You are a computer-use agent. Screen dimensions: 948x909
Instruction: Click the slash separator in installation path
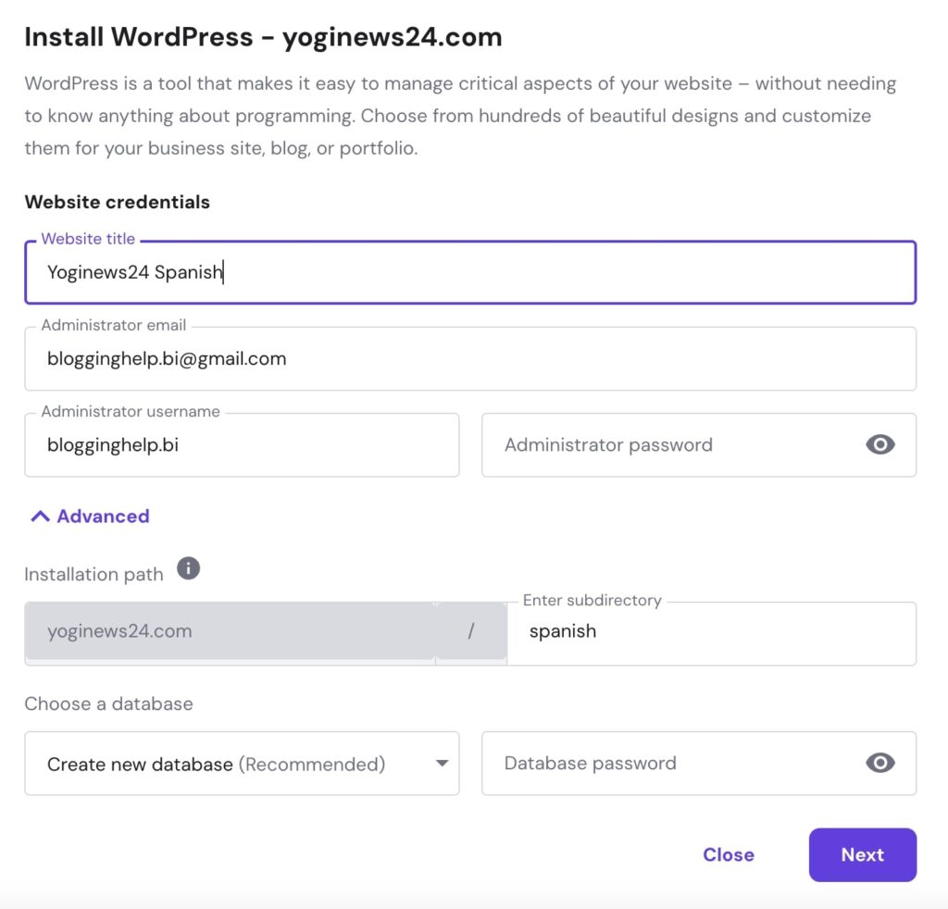pyautogui.click(x=471, y=632)
